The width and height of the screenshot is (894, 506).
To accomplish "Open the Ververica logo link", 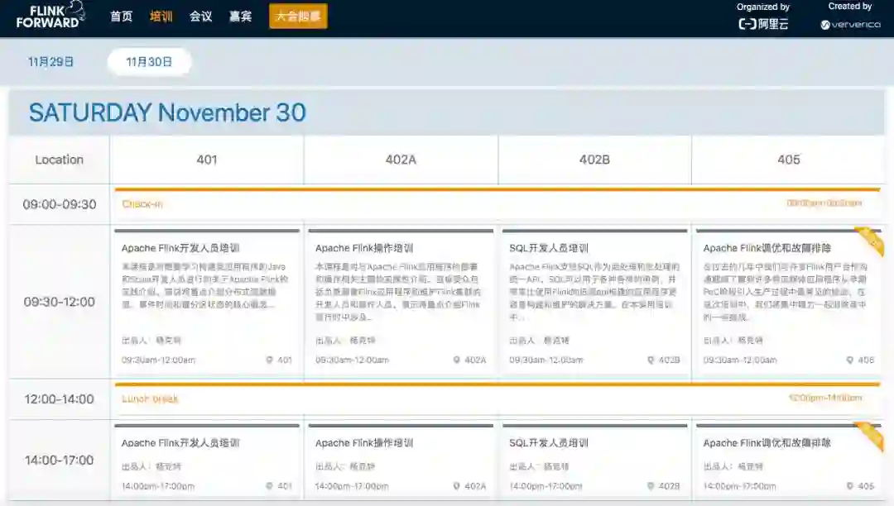I will pyautogui.click(x=851, y=25).
